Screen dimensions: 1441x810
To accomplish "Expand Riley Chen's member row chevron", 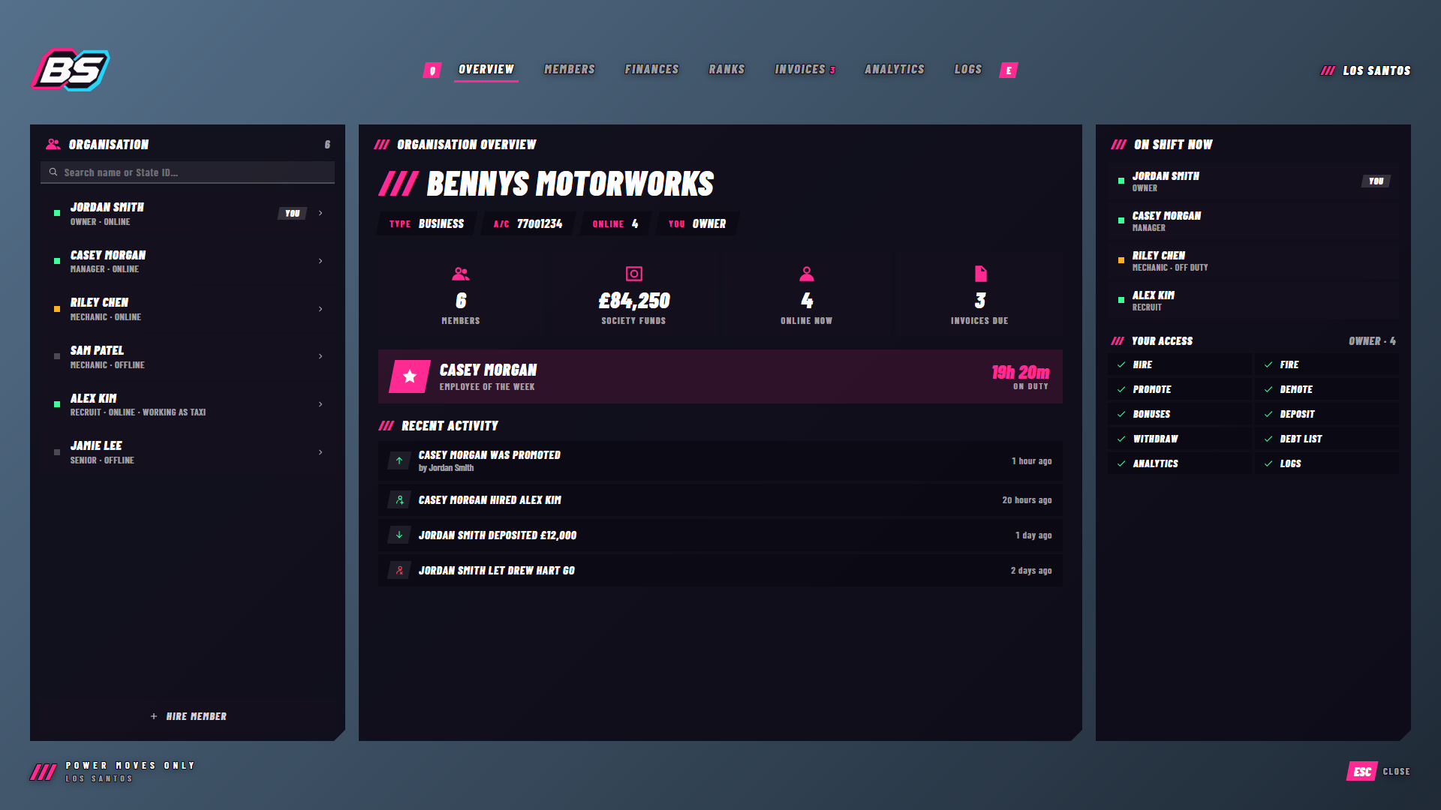I will point(320,309).
